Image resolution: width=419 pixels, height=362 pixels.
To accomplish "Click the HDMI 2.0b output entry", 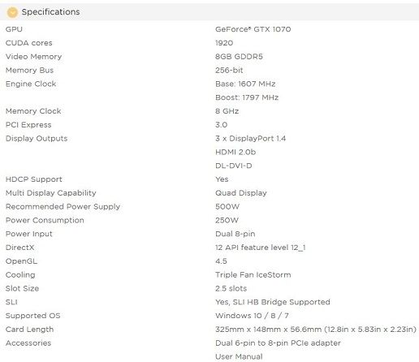I will click(235, 152).
